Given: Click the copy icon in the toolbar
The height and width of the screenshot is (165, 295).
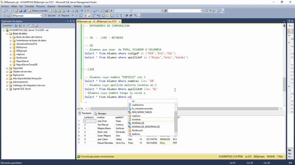Looking at the screenshot, I should click(72, 11).
